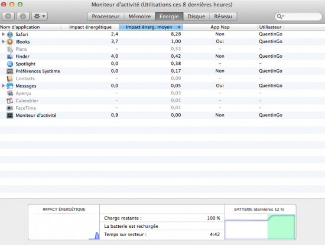Switch to the Réseau tab
The width and height of the screenshot is (325, 245).
coord(223,17)
